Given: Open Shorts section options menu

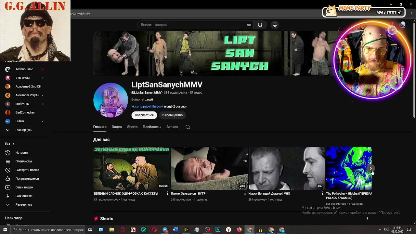Looking at the screenshot, I should click(367, 219).
